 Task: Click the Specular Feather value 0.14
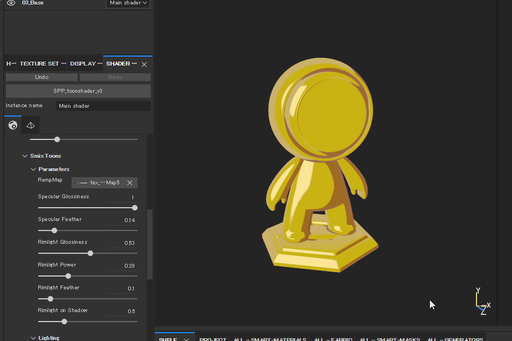[130, 220]
